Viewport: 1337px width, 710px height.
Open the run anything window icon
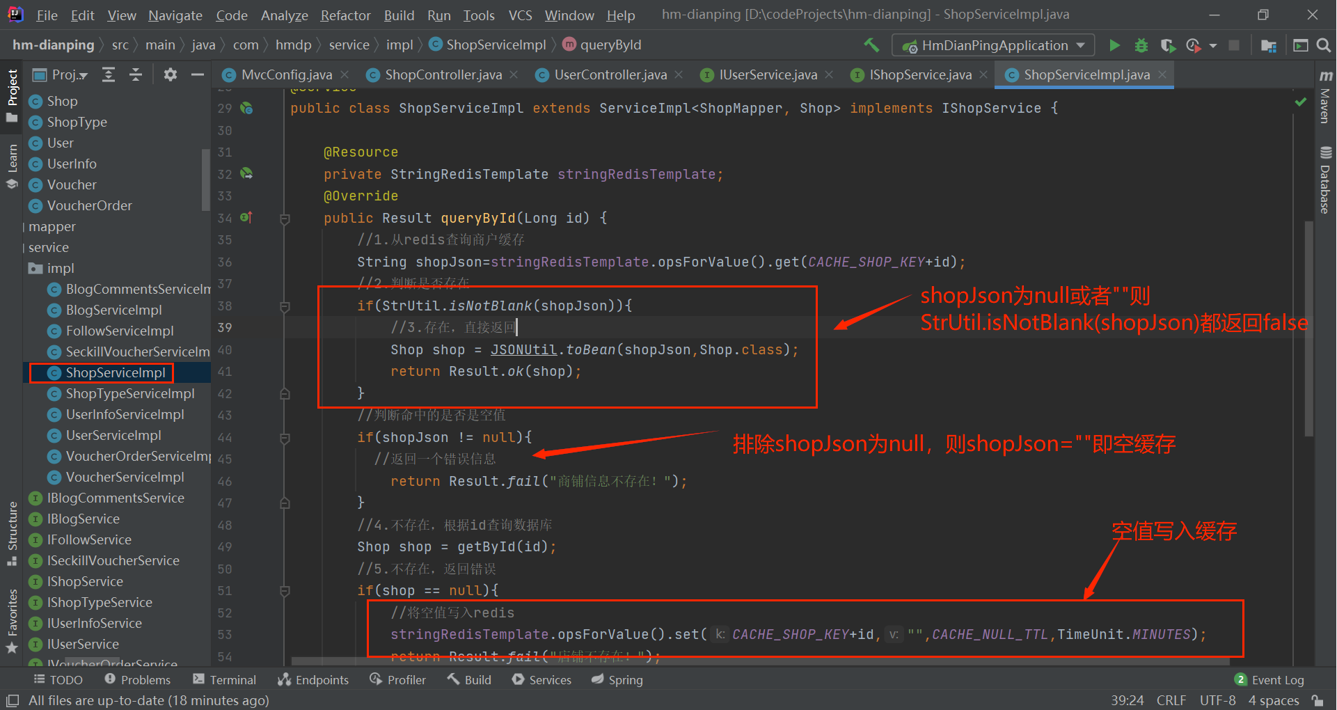coord(1300,45)
